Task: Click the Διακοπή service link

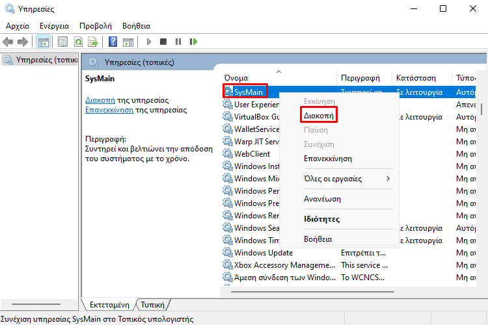Action: click(100, 100)
